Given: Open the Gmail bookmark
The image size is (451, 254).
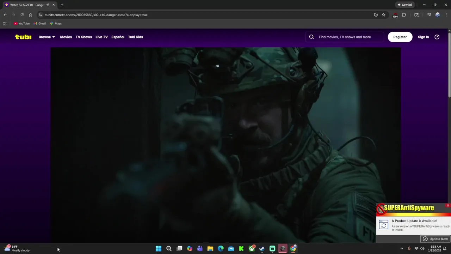Looking at the screenshot, I should point(40,24).
